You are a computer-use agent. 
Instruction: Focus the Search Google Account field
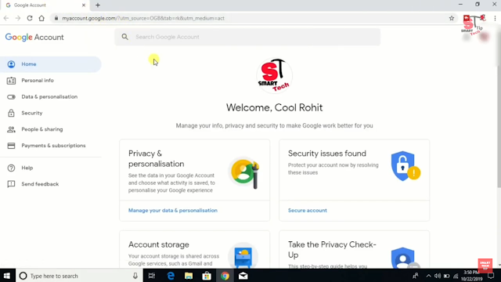click(247, 37)
